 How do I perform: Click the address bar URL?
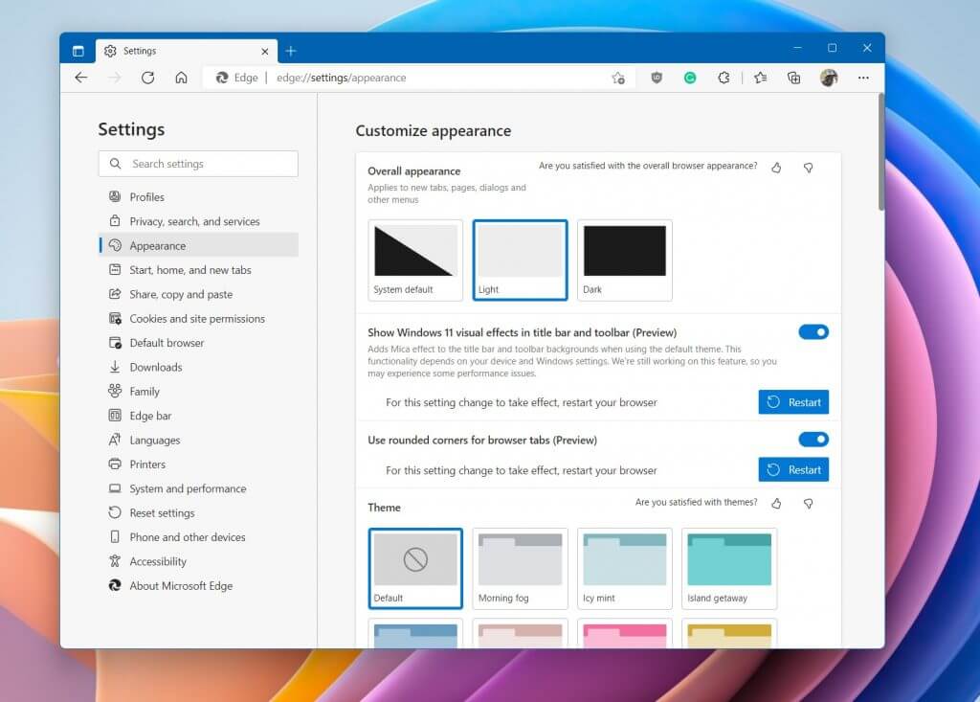coord(342,78)
